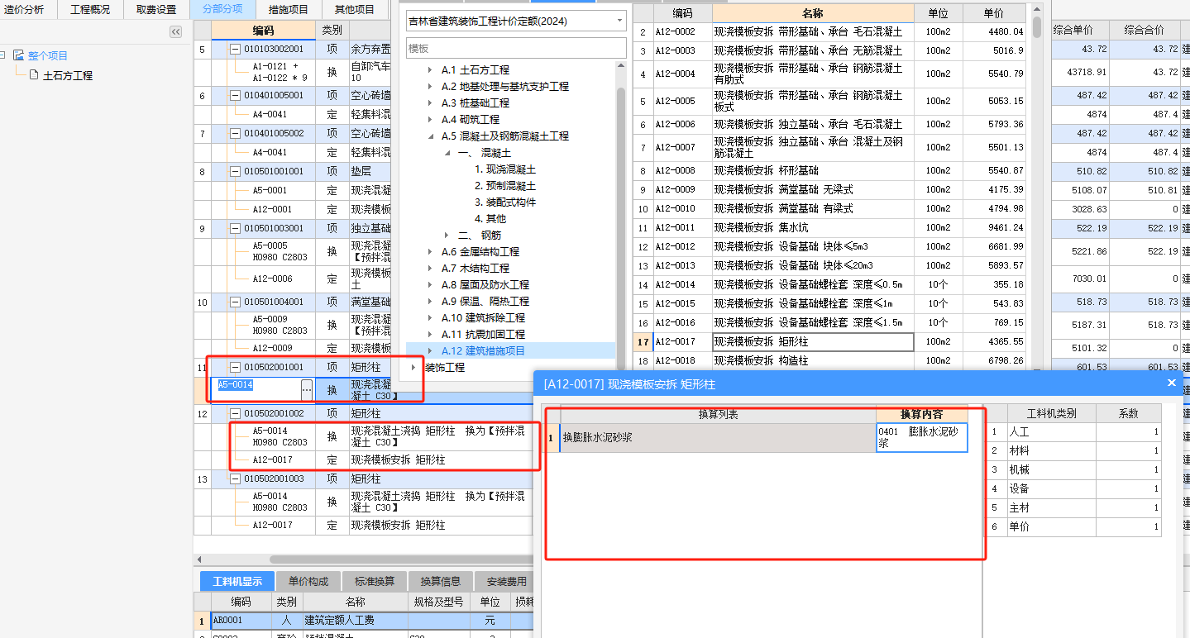Click the 换算内容 cell 0401 膨胀水泥砂浆
This screenshot has width=1190, height=638.
(921, 437)
